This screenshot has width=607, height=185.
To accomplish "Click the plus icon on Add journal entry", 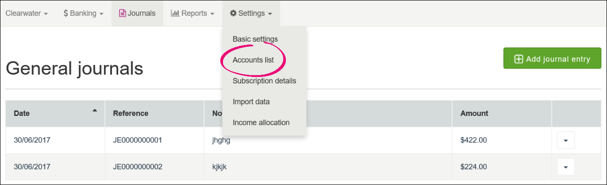I will (518, 59).
